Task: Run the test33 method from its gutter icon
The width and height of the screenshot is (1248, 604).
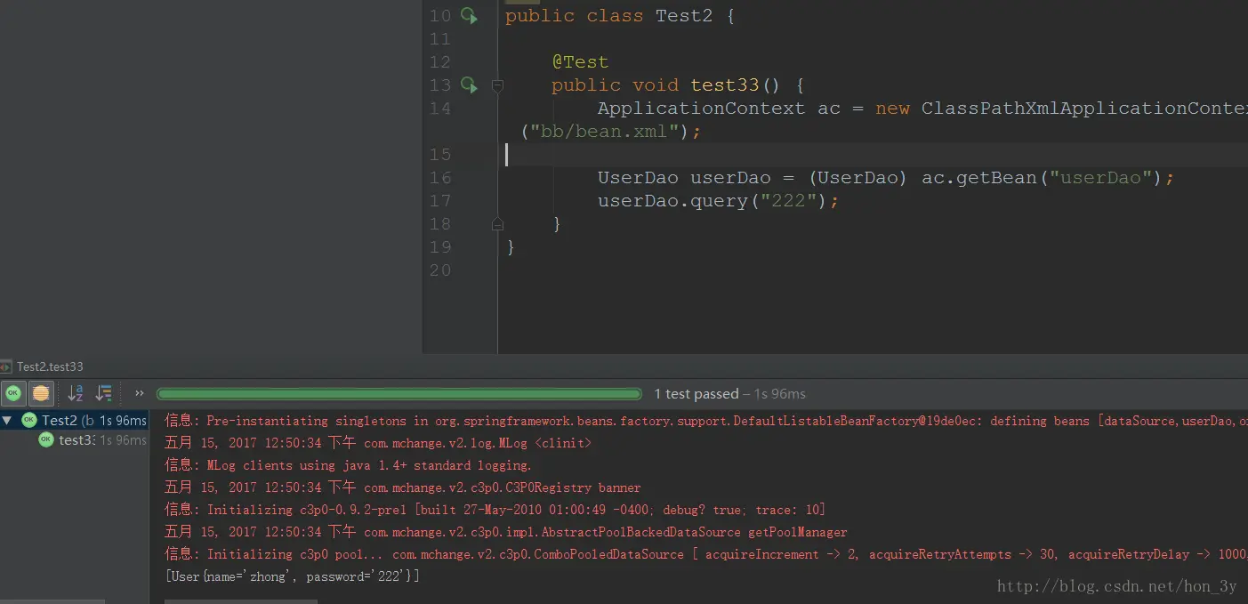Action: click(468, 85)
